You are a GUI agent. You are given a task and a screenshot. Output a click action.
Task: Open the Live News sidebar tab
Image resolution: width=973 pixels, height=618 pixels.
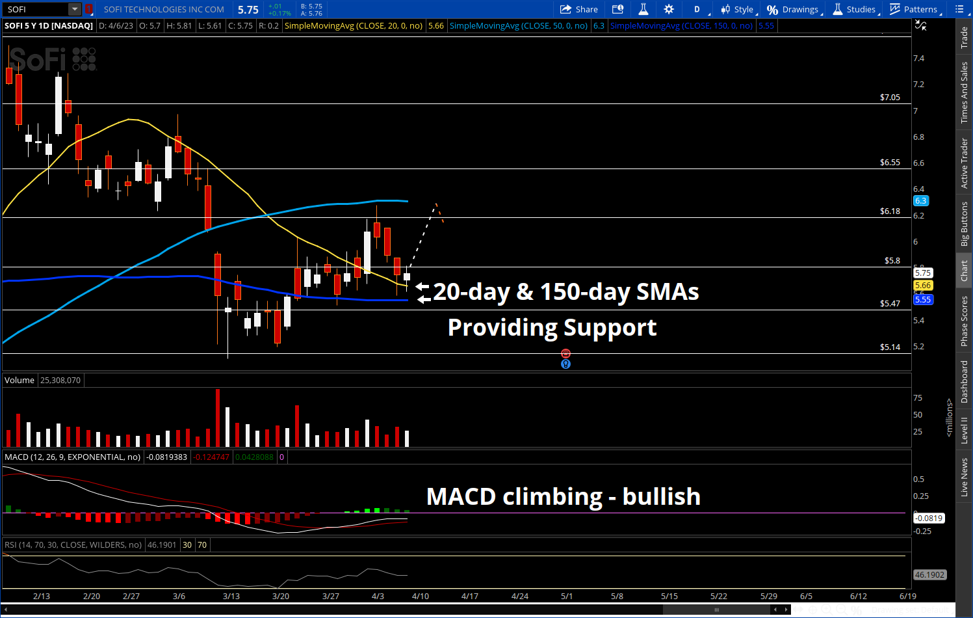point(965,477)
